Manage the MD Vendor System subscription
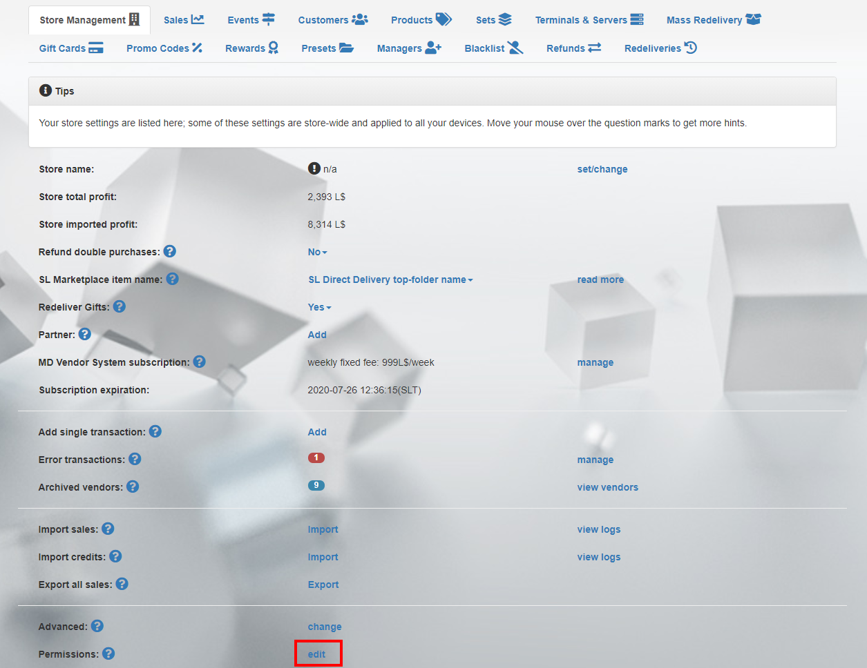867x668 pixels. coord(596,362)
